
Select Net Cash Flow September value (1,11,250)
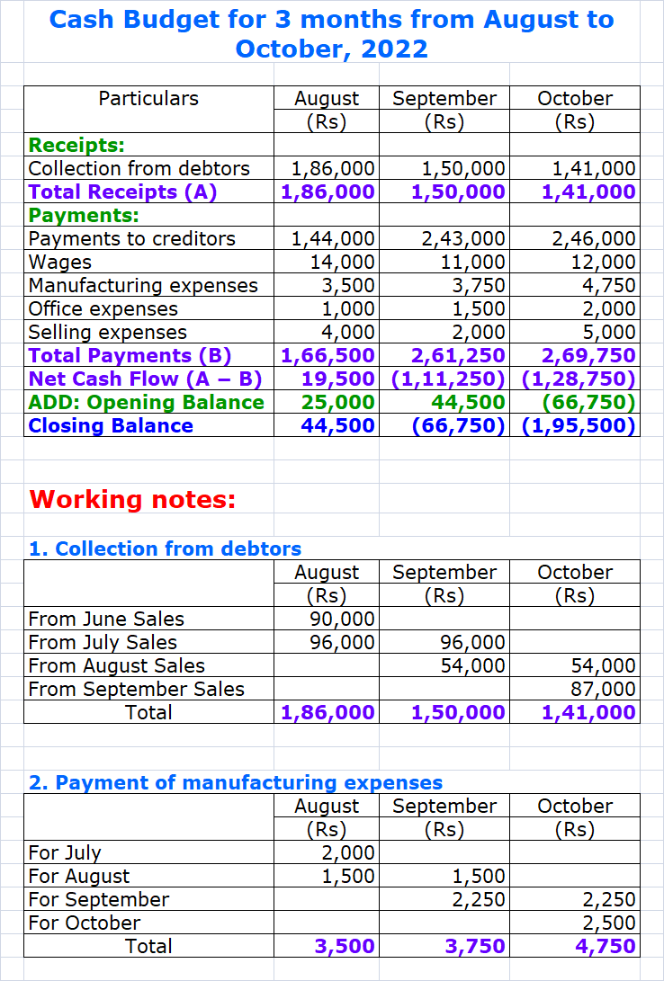(x=447, y=379)
